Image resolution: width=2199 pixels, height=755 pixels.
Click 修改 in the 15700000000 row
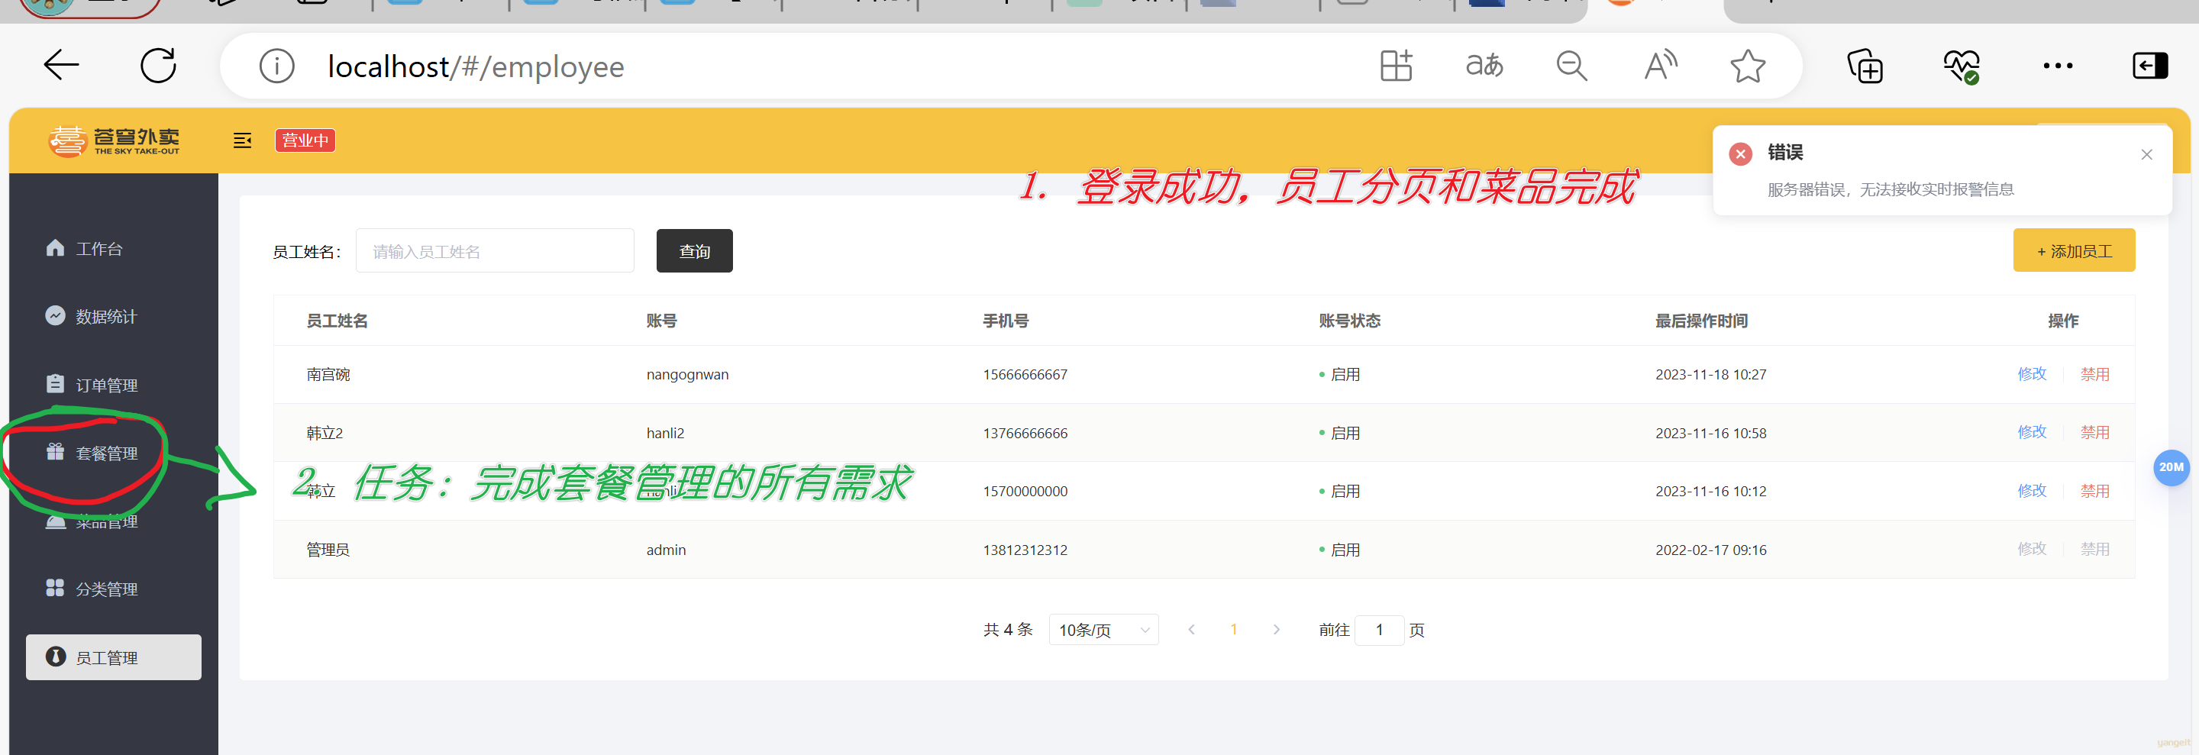pos(2032,491)
